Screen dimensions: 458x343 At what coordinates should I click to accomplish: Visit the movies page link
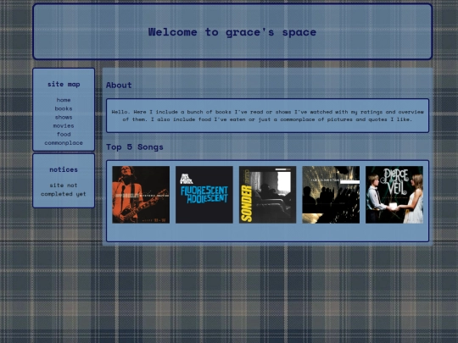pos(64,125)
